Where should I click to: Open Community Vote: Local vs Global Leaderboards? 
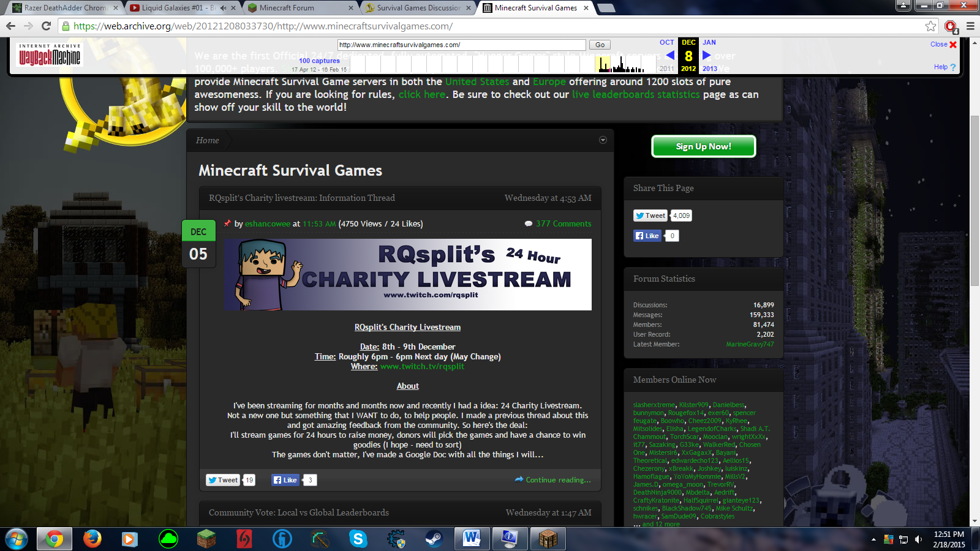[x=299, y=512]
